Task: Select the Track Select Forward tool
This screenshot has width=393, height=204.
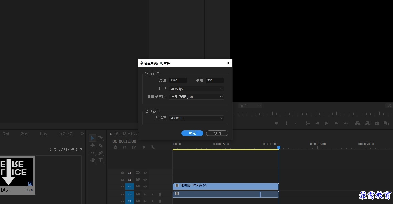Action: [x=101, y=138]
